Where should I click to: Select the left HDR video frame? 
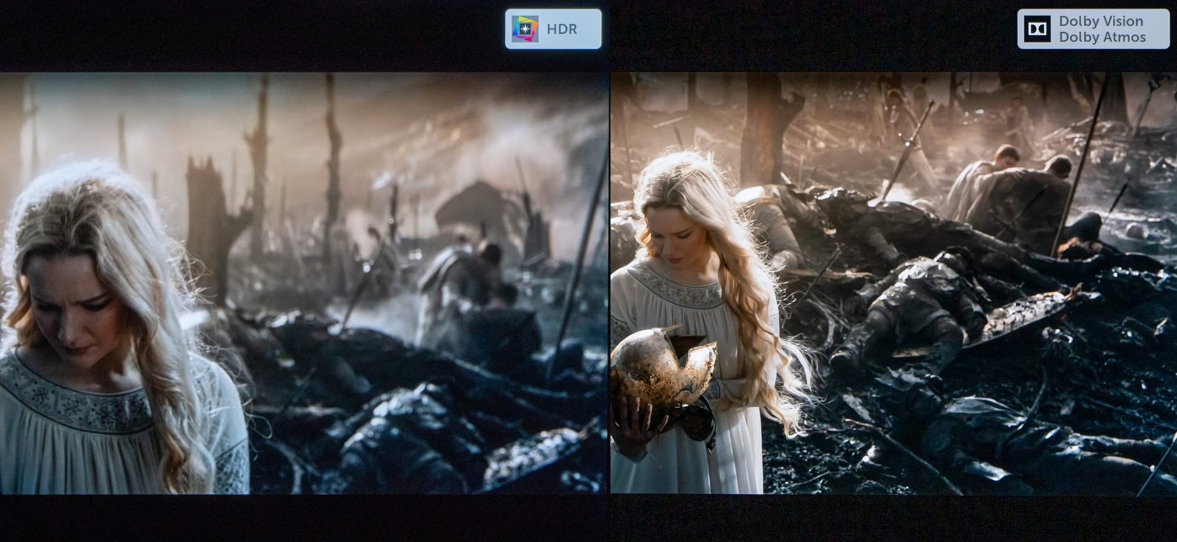pos(304,283)
